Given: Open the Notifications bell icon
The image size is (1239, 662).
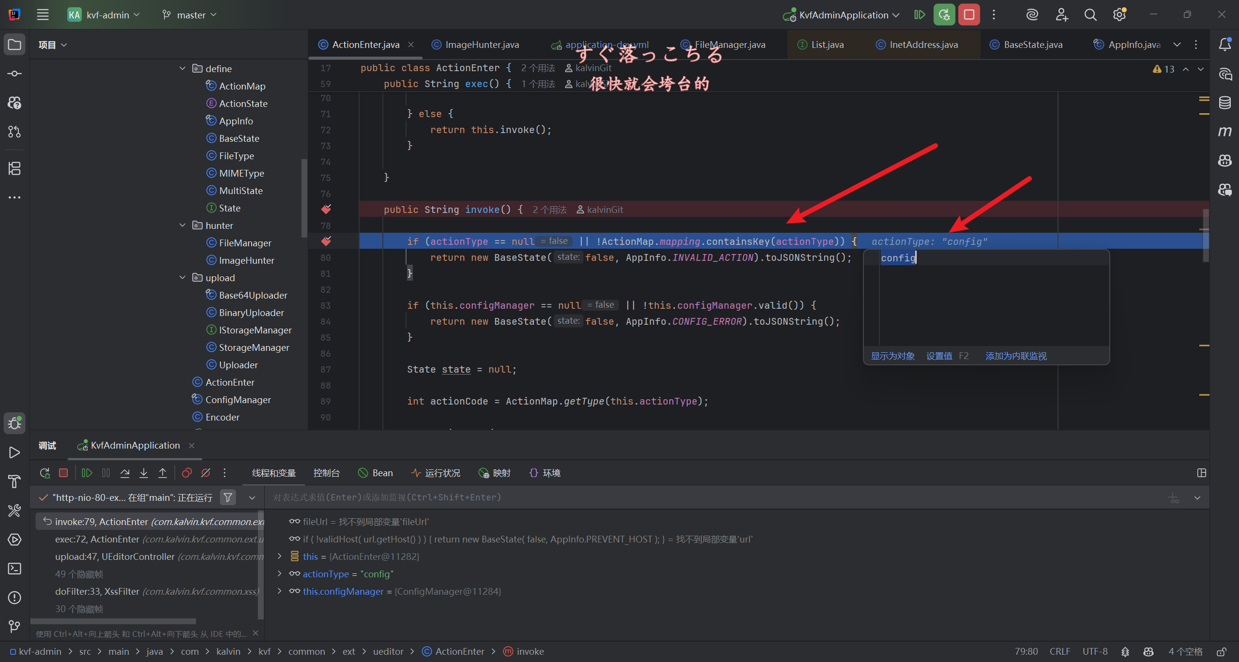Looking at the screenshot, I should click(x=1225, y=45).
